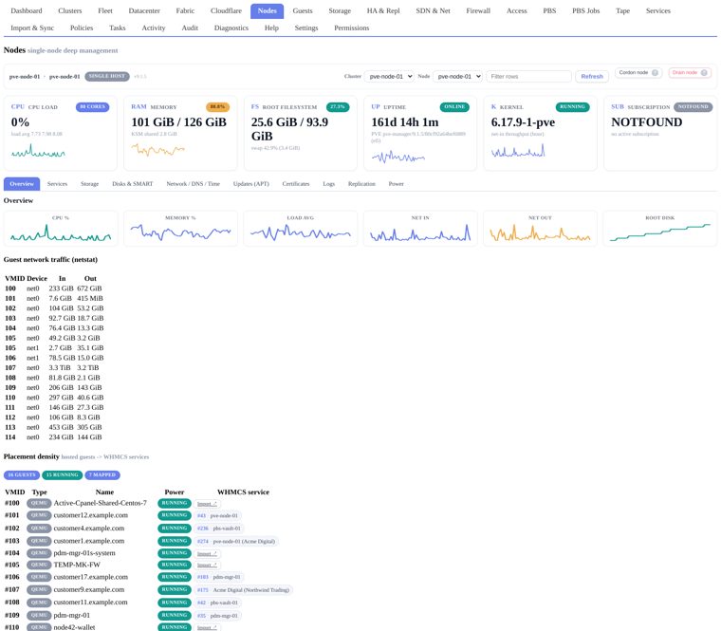Viewport: 721px width, 631px height.
Task: Click the 7 MAPPED summary pill
Action: pyautogui.click(x=102, y=475)
